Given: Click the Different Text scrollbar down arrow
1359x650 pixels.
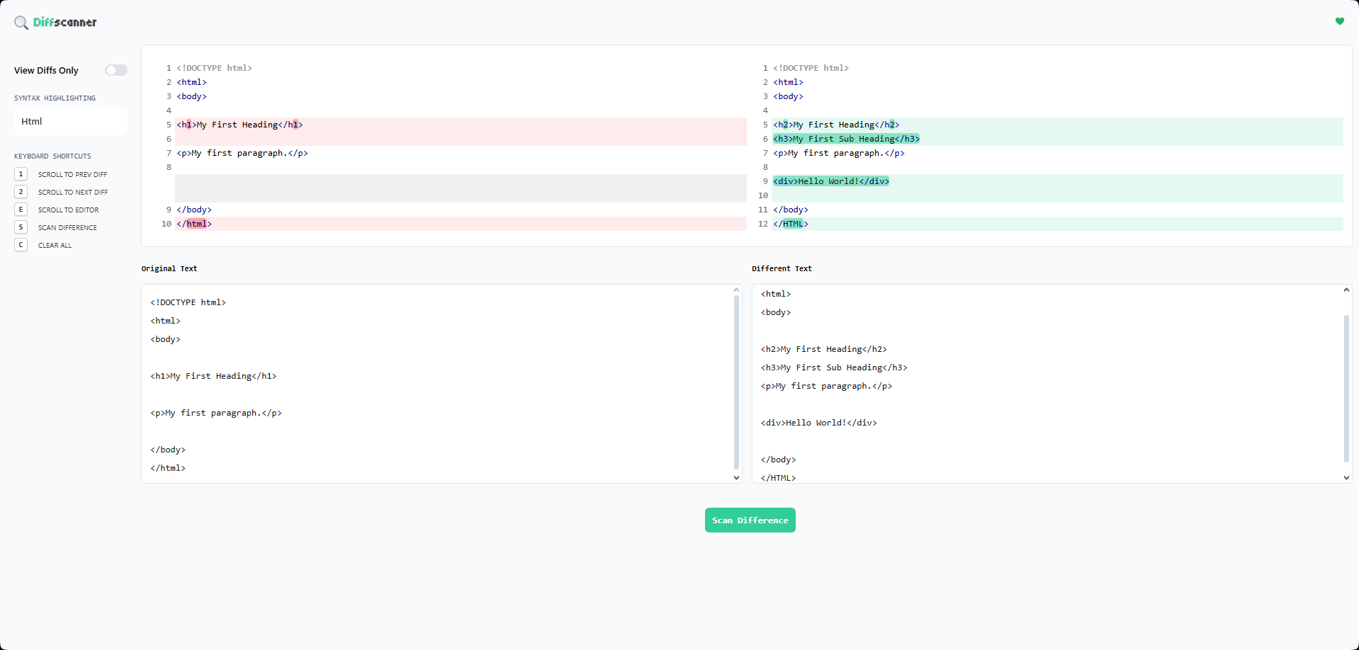Looking at the screenshot, I should [x=1346, y=478].
